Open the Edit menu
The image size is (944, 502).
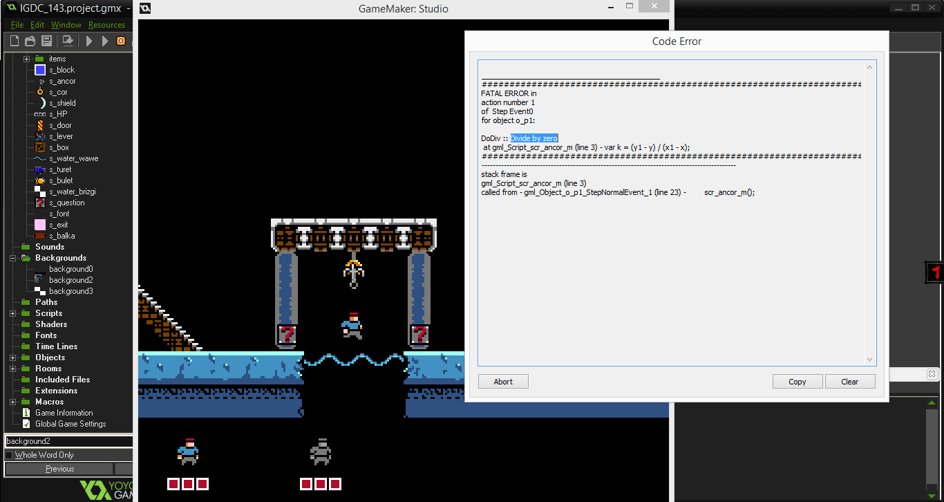tap(37, 25)
